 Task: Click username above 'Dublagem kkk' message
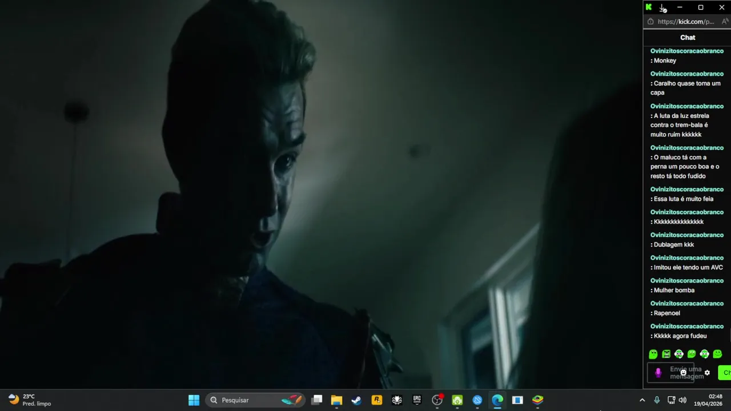(x=687, y=235)
